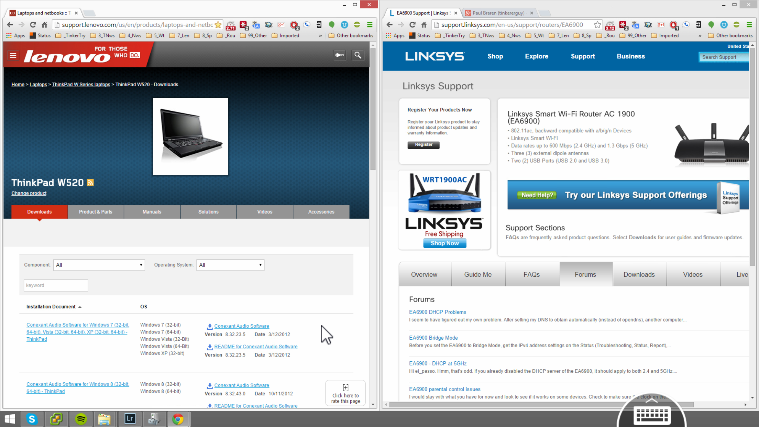759x427 pixels.
Task: Click the ThinkPad W520 RSS feed icon
Action: pyautogui.click(x=90, y=183)
